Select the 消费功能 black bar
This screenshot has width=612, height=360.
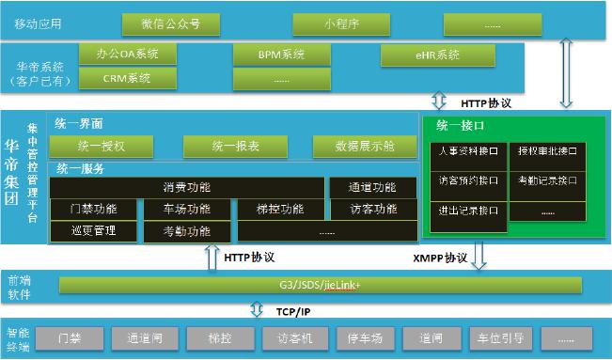(187, 188)
